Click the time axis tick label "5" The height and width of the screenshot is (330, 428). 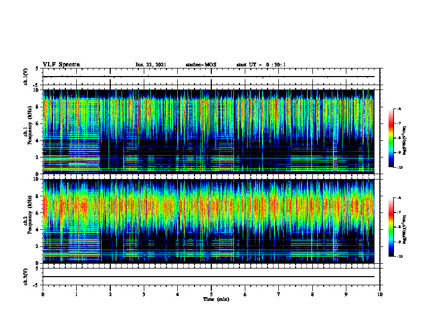point(211,294)
